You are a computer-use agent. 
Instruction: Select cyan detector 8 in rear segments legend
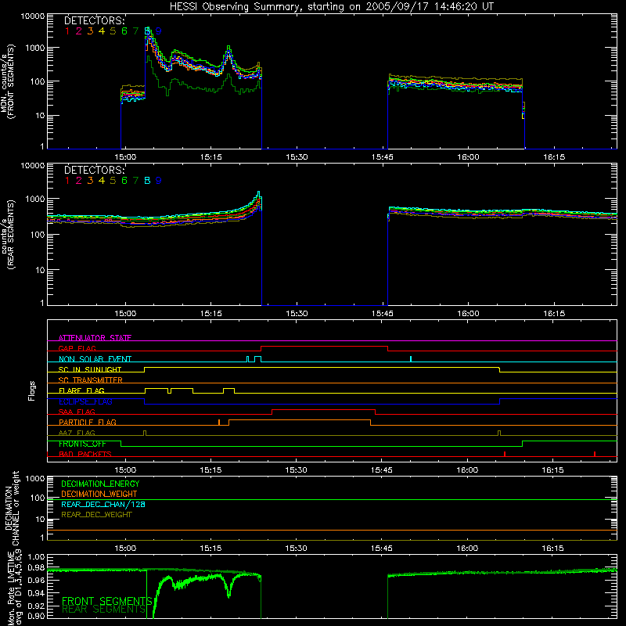pyautogui.click(x=147, y=181)
